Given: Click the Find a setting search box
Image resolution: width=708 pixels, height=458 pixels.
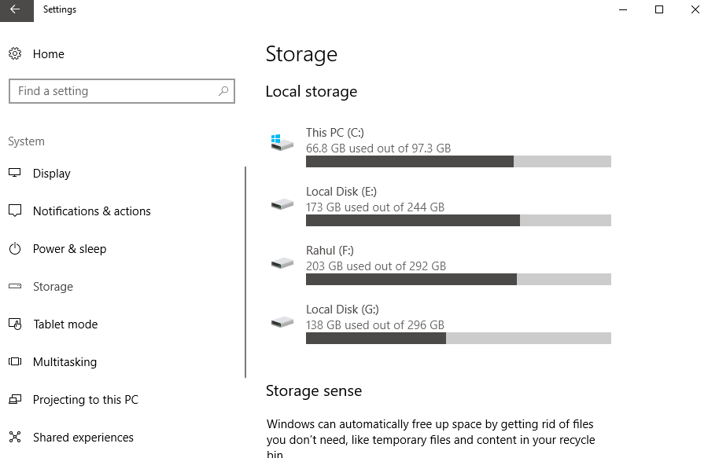Looking at the screenshot, I should [114, 91].
